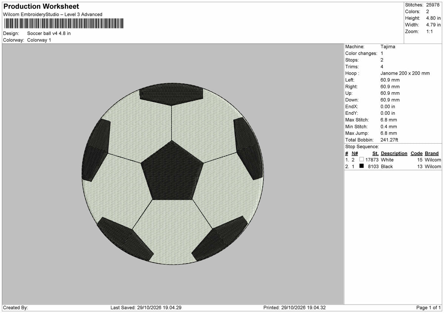Click the 'Production Worksheet' title
This screenshot has width=444, height=313.
coord(41,7)
